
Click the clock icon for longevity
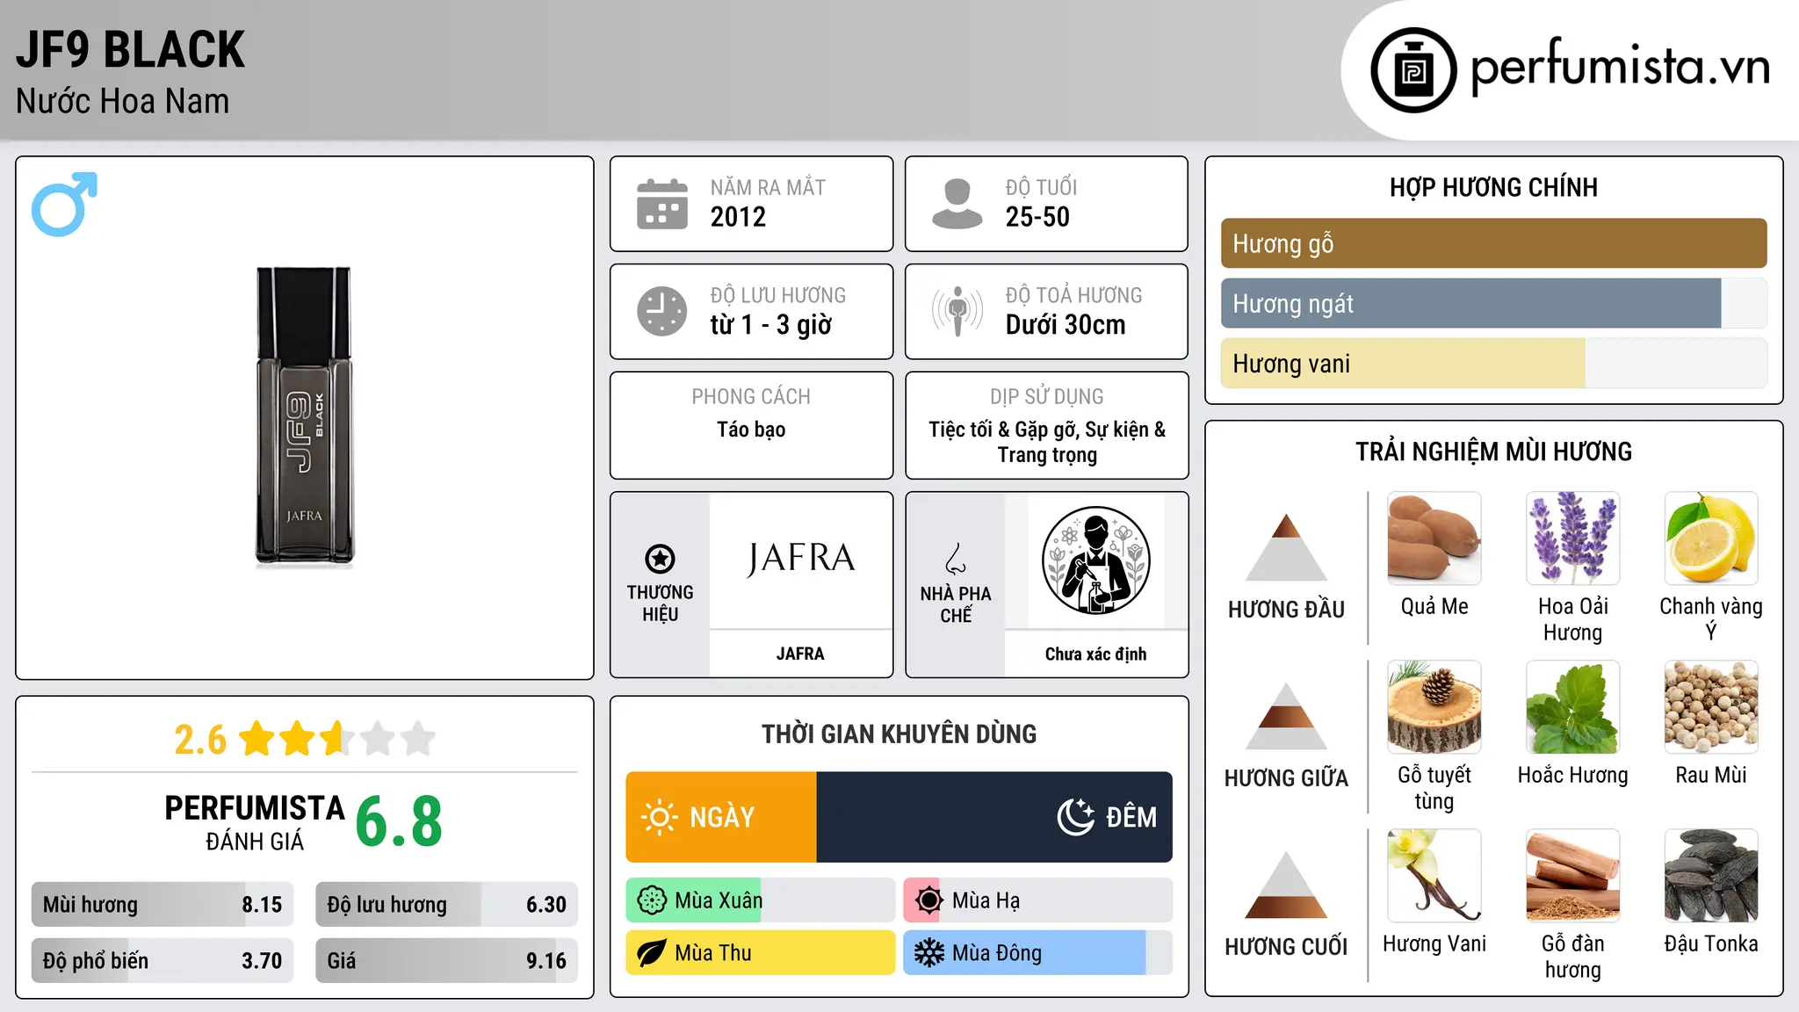[662, 311]
